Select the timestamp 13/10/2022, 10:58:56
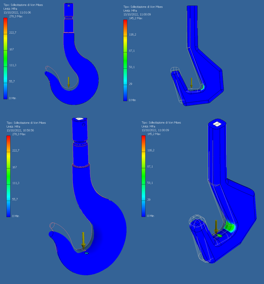 [20, 130]
